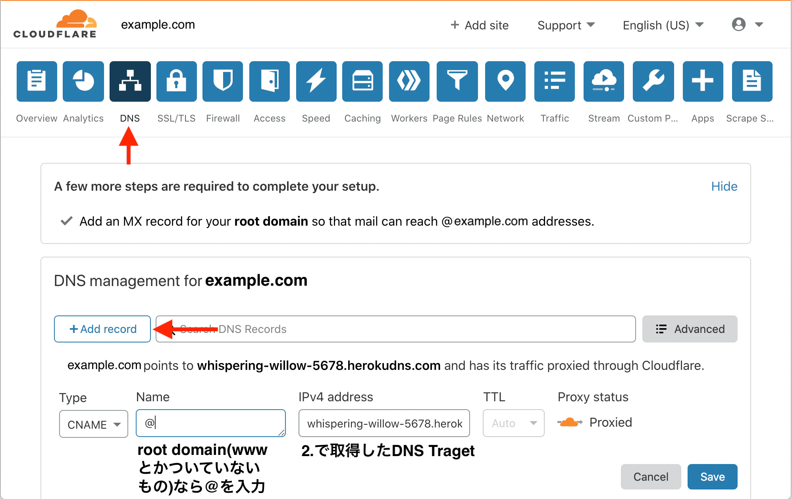Open the Speed lightning bolt icon
The height and width of the screenshot is (499, 792).
click(x=316, y=81)
